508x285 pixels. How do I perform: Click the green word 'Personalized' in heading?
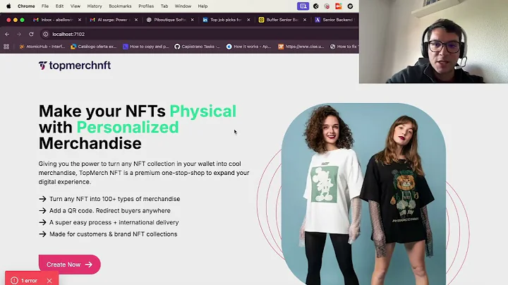(x=127, y=127)
